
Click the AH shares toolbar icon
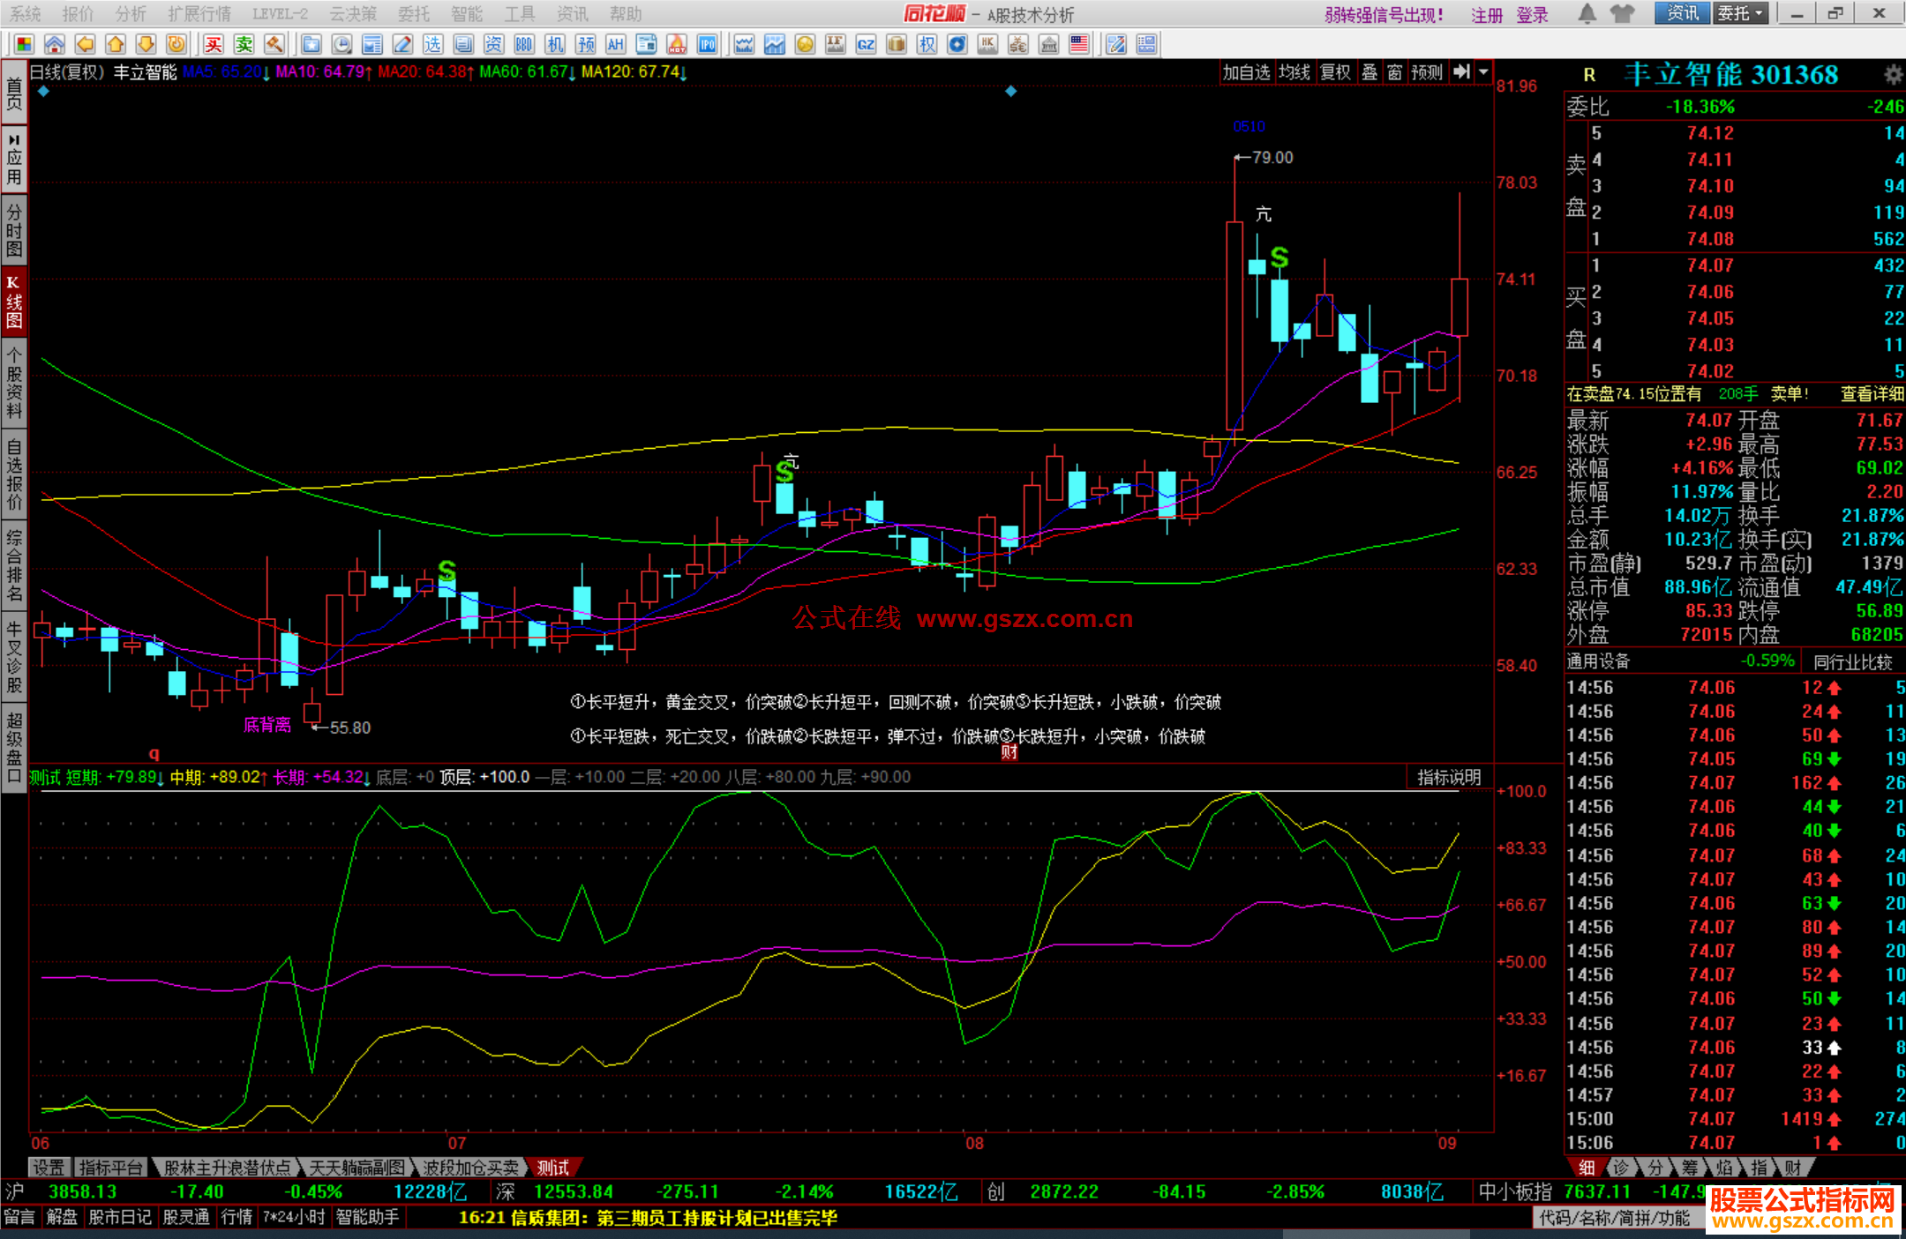[x=615, y=45]
